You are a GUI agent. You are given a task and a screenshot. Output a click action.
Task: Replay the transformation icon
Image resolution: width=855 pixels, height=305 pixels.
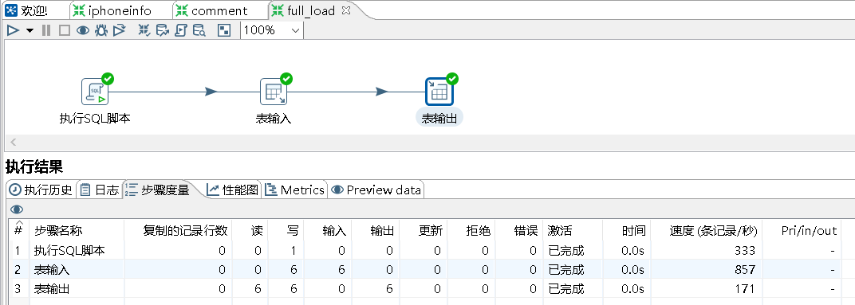point(119,30)
